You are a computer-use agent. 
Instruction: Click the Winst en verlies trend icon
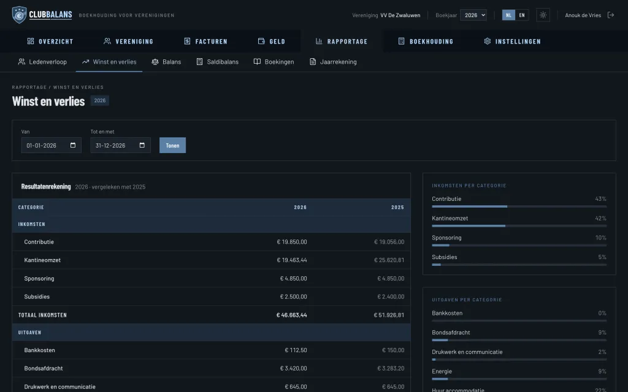[85, 62]
